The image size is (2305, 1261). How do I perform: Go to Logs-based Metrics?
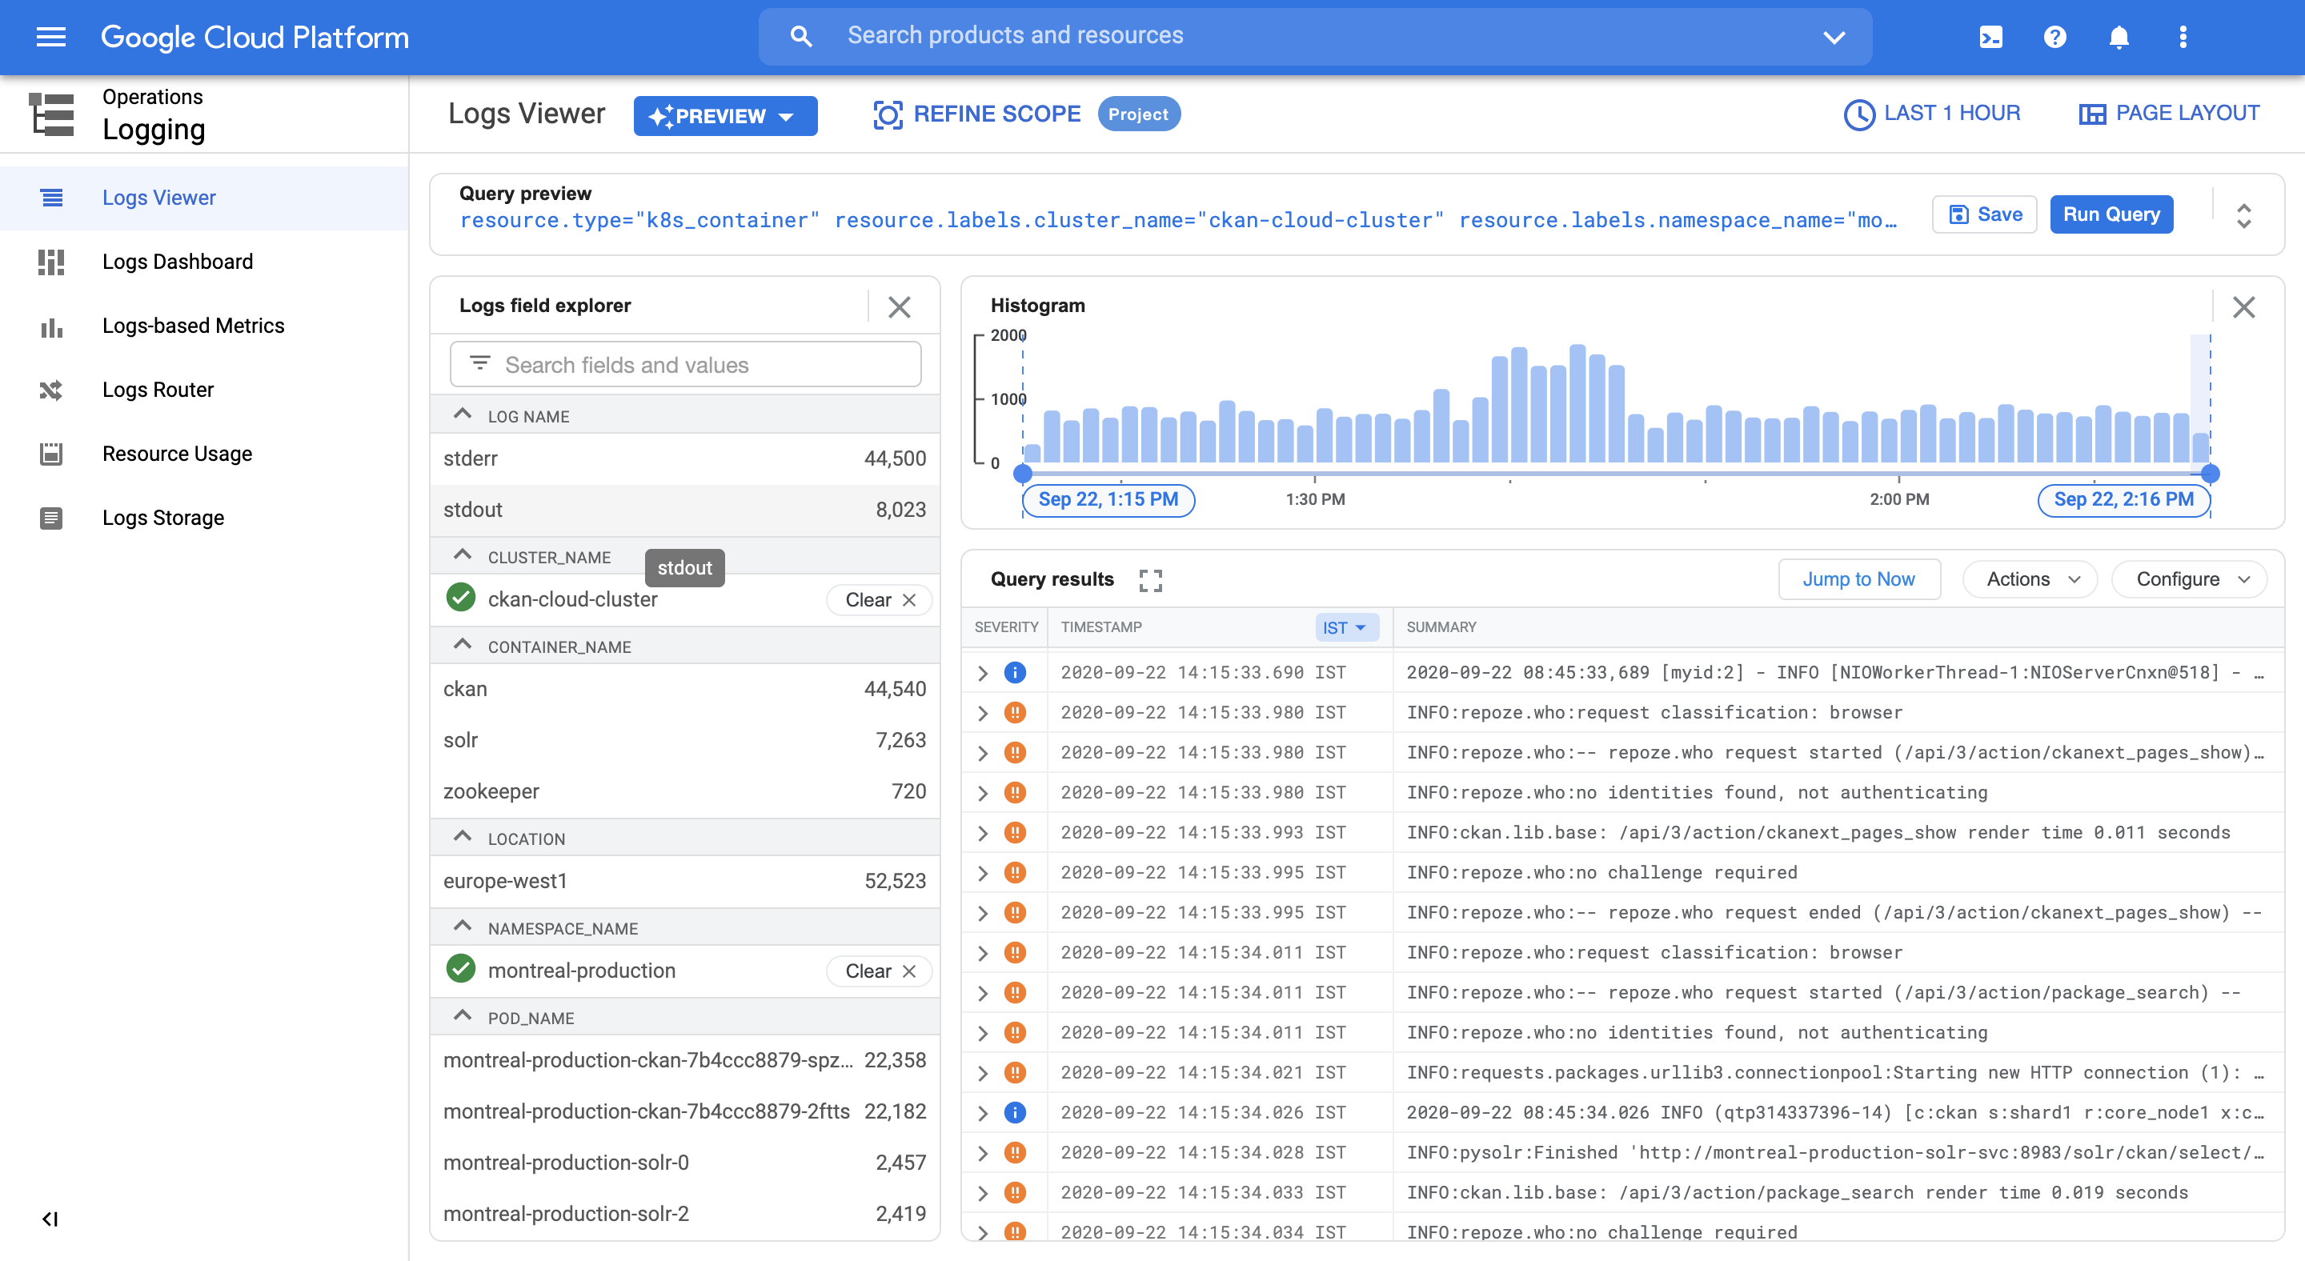click(192, 326)
